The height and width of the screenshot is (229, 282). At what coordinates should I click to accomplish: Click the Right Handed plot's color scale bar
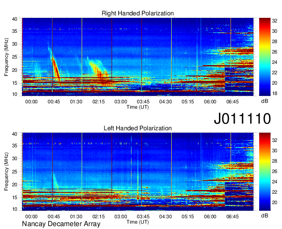[265, 57]
